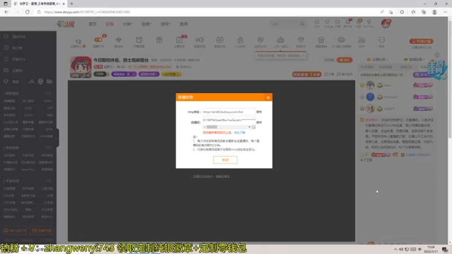Switch to the 贵宾(24) tab
Image resolution: width=452 pixels, height=254 pixels.
pos(406,67)
